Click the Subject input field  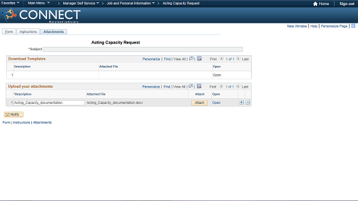point(143,49)
